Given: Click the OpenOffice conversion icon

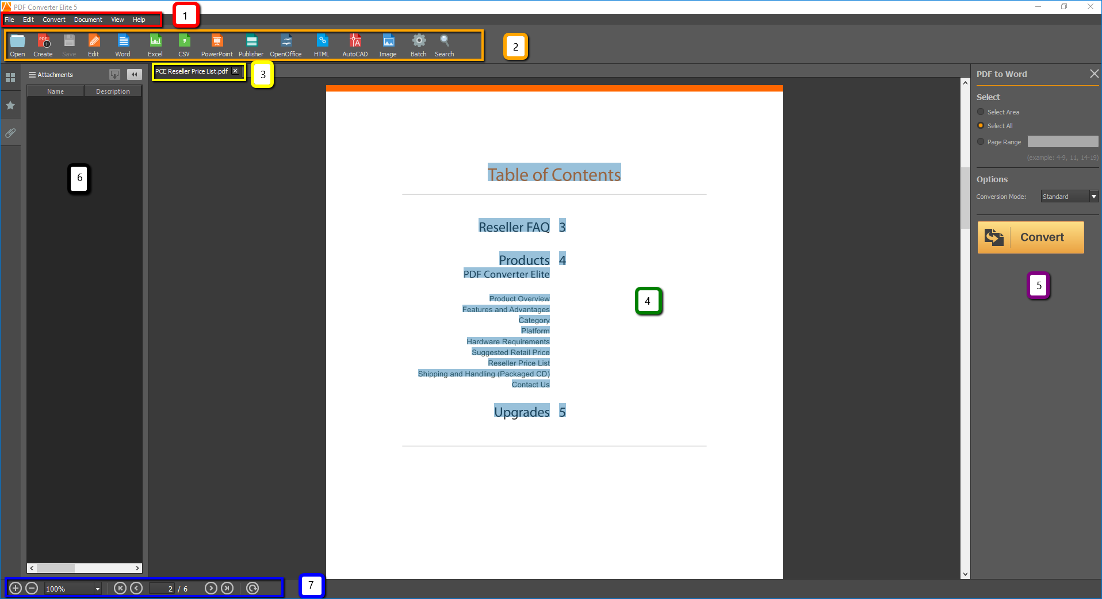Looking at the screenshot, I should (x=286, y=45).
